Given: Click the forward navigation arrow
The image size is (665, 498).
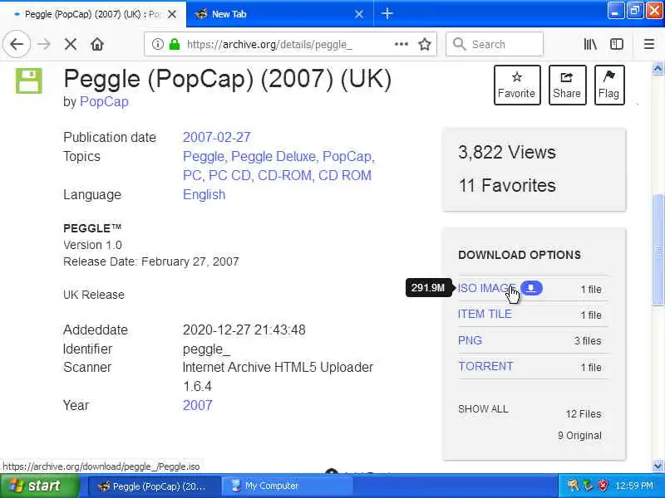Looking at the screenshot, I should coord(44,44).
